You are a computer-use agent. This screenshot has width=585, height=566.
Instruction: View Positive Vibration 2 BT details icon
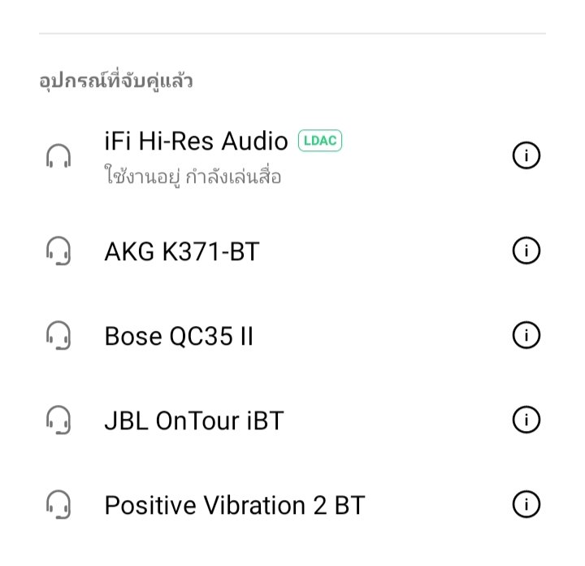coord(526,505)
